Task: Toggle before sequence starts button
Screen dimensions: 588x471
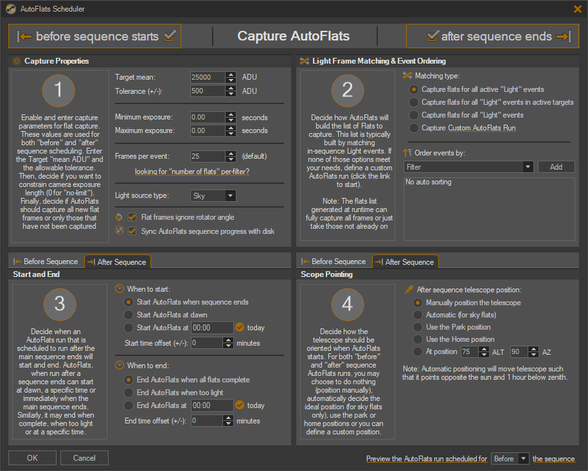Action: point(95,36)
